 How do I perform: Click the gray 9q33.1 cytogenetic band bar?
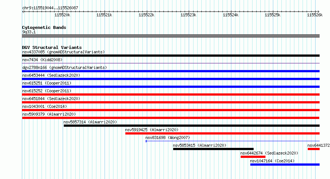pos(171,36)
